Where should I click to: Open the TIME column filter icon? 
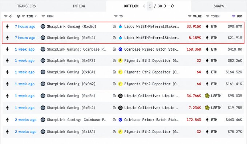pyautogui.click(x=23, y=16)
